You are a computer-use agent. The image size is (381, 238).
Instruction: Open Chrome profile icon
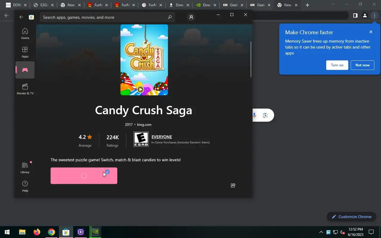(x=365, y=15)
